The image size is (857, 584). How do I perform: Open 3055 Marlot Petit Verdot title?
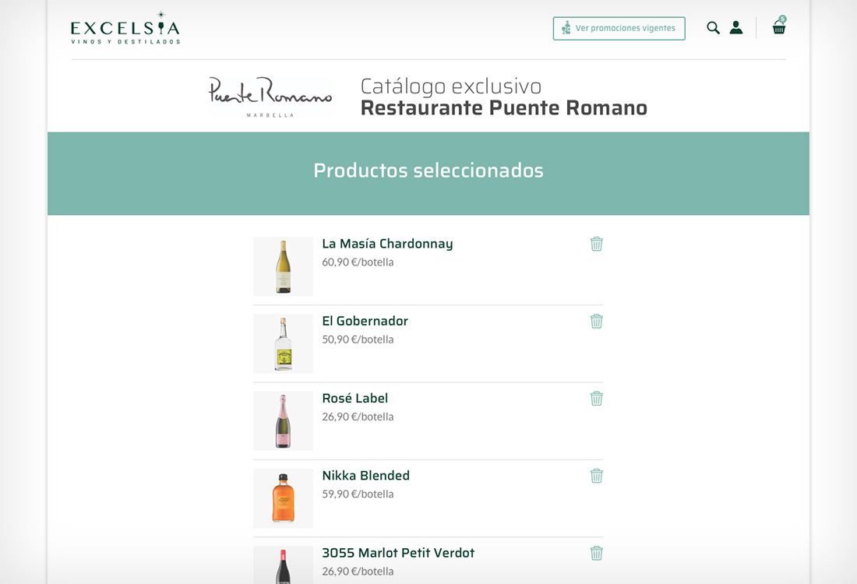[x=398, y=553]
